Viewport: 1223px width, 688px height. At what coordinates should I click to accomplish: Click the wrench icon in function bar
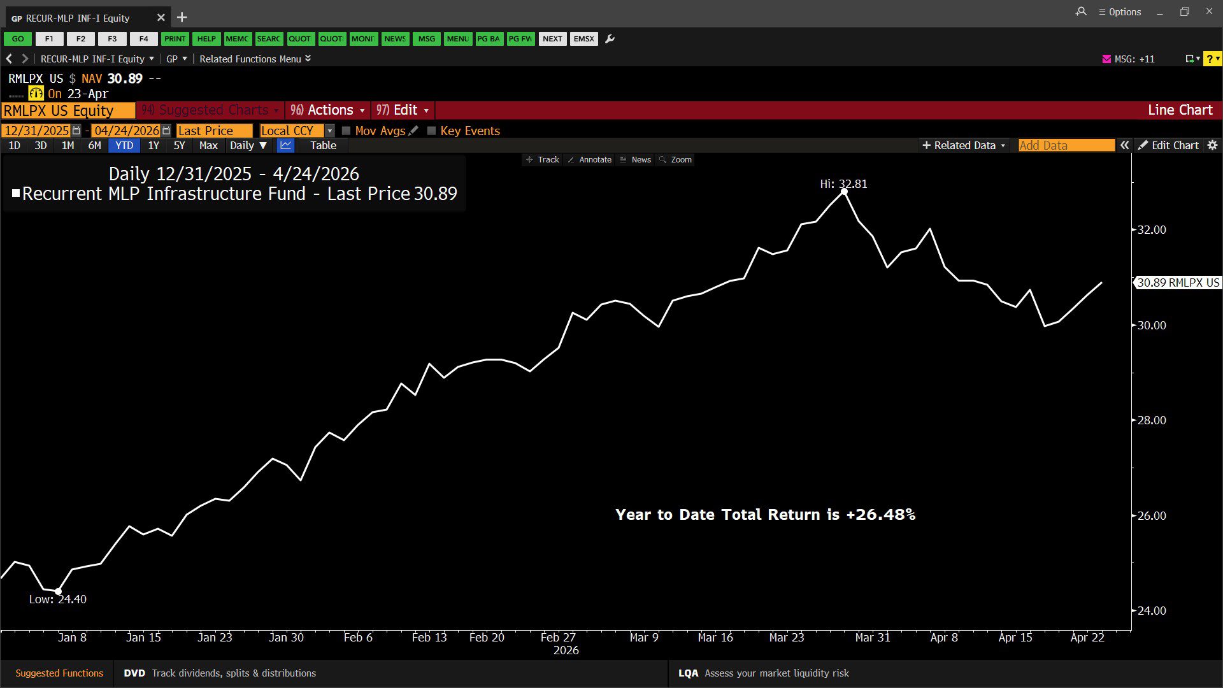(x=610, y=39)
